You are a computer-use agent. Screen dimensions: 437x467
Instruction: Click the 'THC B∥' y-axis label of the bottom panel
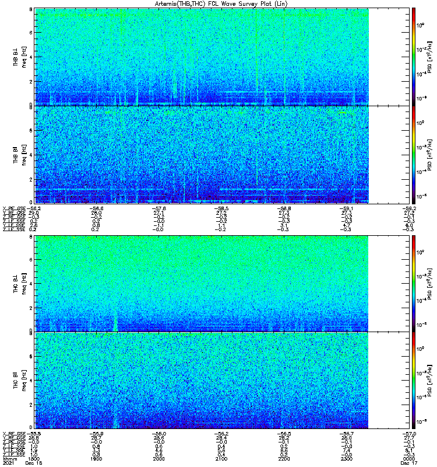(16, 379)
